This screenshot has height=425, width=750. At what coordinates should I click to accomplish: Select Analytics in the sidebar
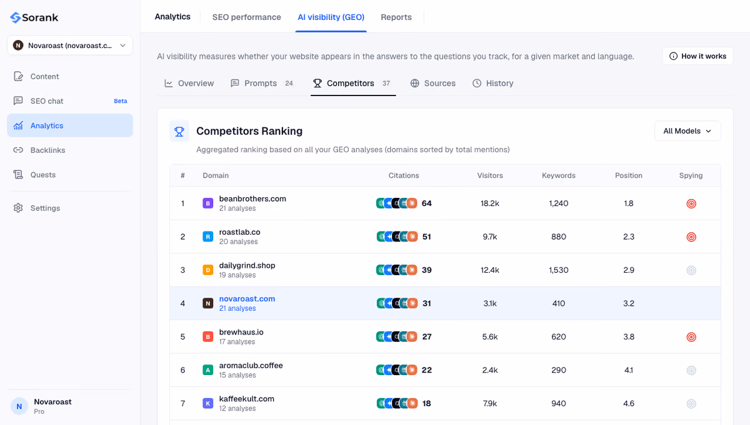(x=70, y=125)
